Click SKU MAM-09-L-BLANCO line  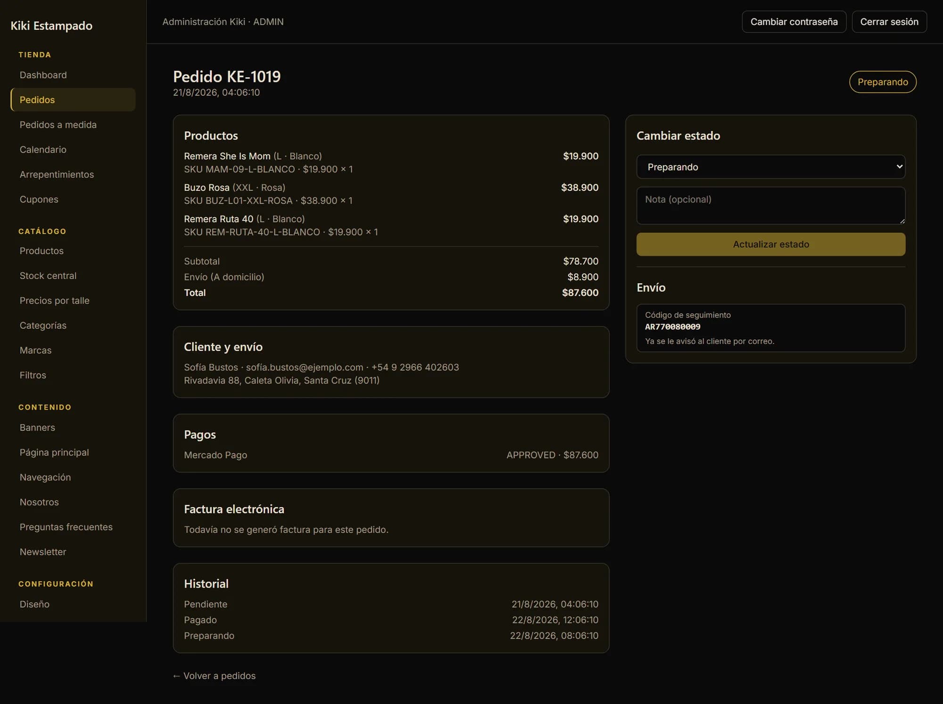click(268, 169)
